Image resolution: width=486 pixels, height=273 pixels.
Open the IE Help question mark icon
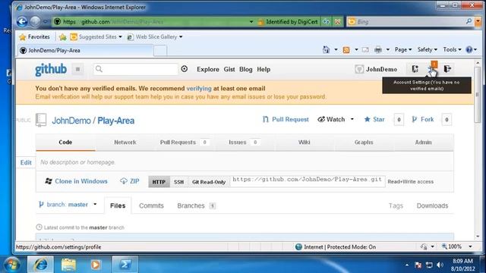[469, 49]
